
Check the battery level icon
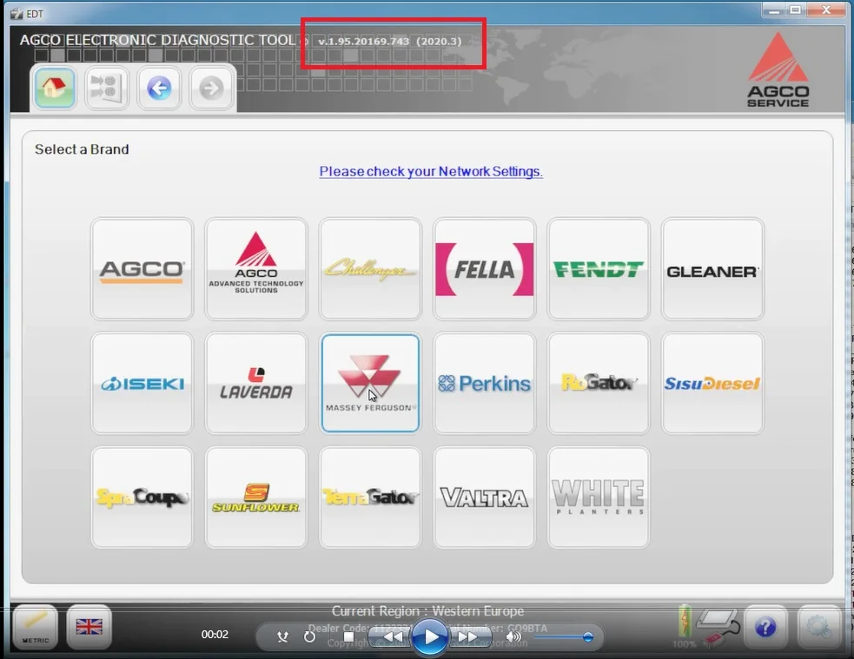coord(685,622)
